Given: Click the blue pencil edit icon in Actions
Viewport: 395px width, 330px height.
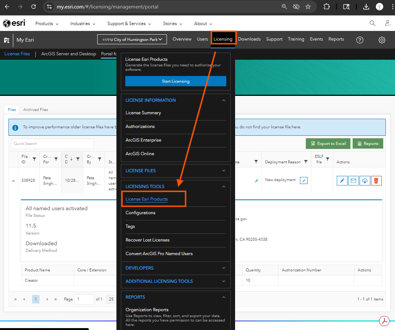Looking at the screenshot, I should [342, 181].
